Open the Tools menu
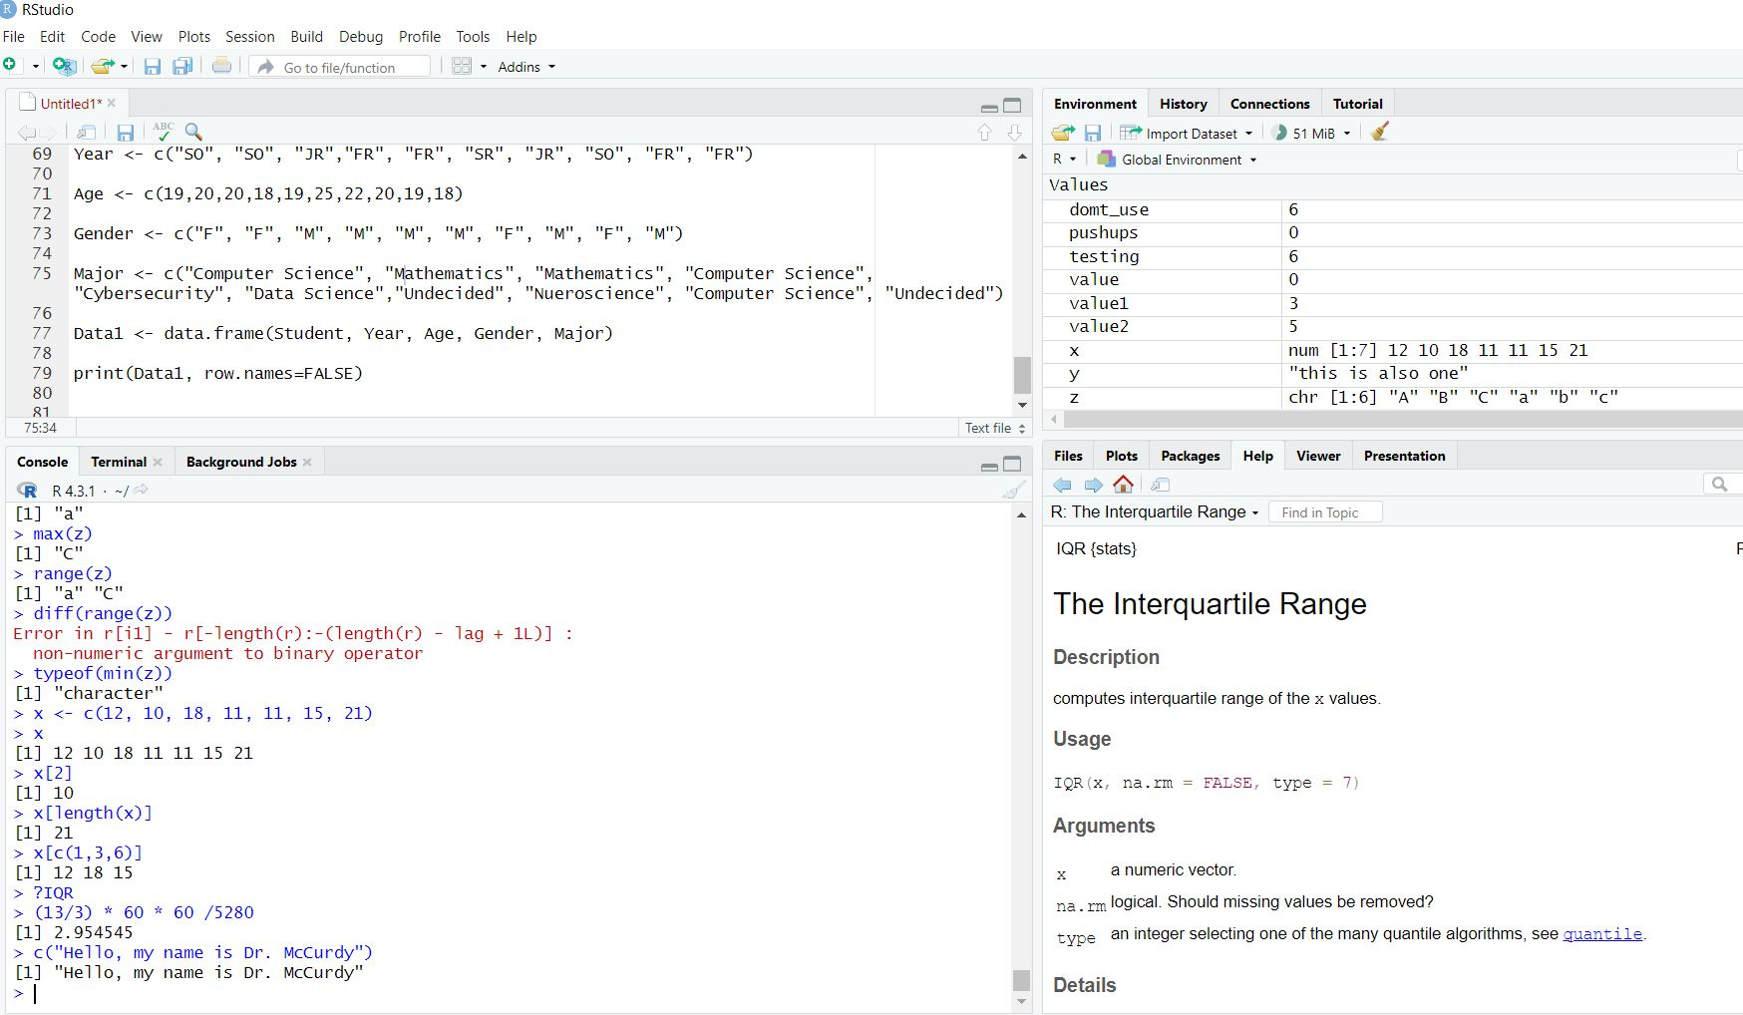 click(x=473, y=36)
